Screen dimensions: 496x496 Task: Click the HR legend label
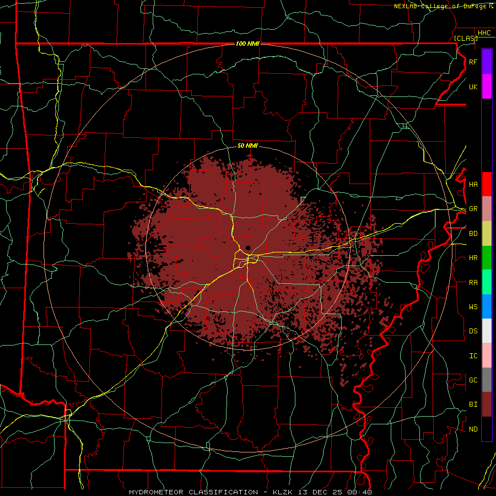473,258
